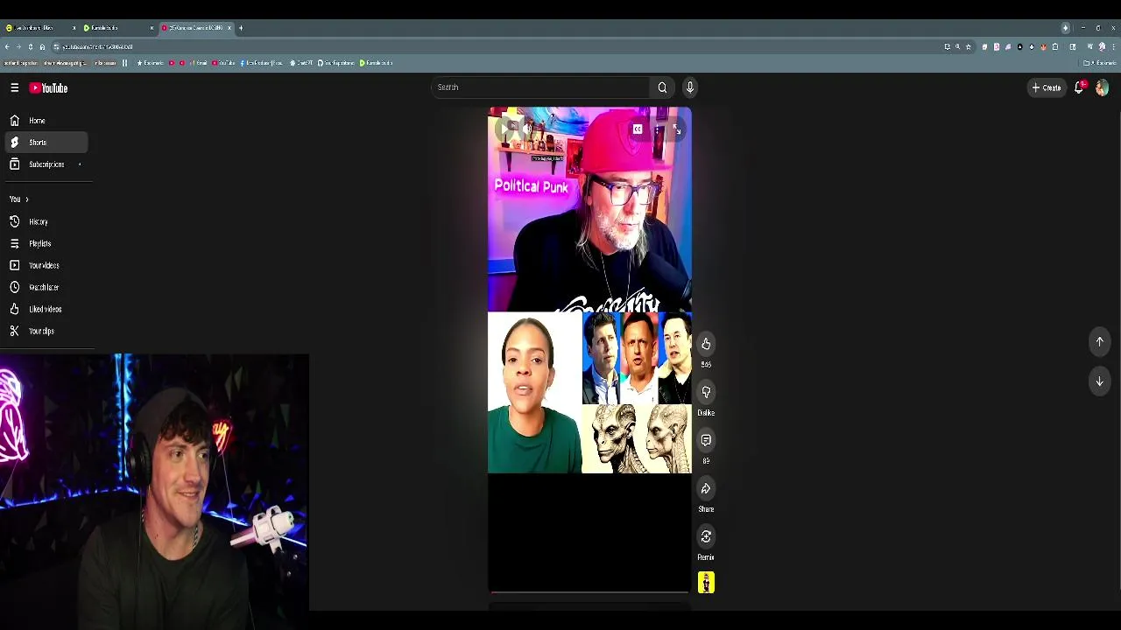Open the browser side panel icon
This screenshot has height=630, width=1121.
(x=1073, y=47)
